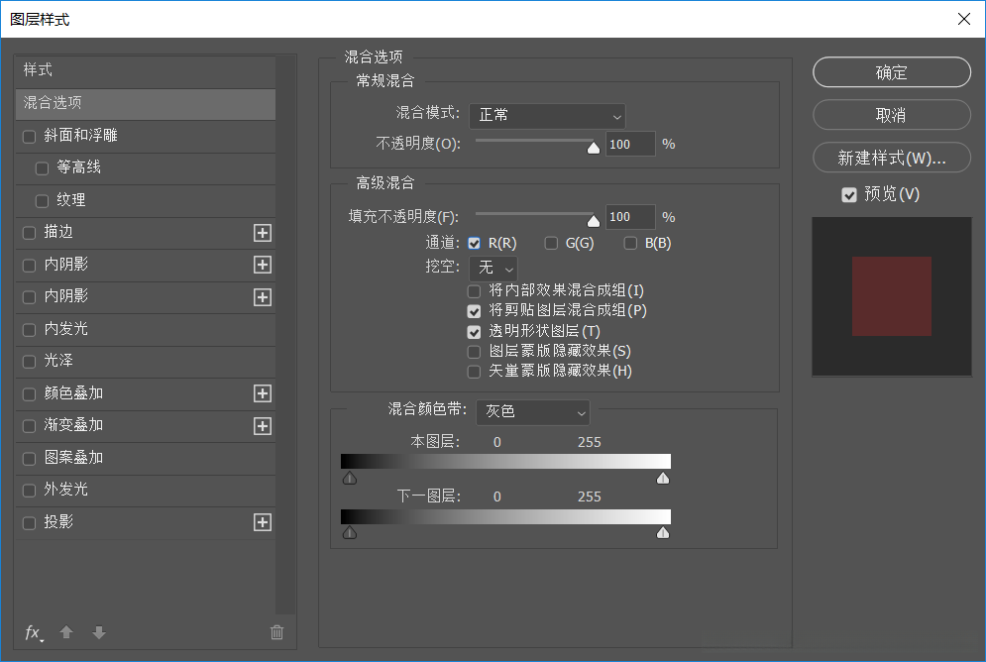Click the 确定 button
986x662 pixels.
click(891, 71)
